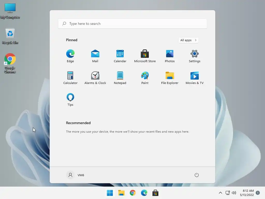265x199 pixels.
Task: Open Microsoft Store from the taskbar
Action: point(155,193)
